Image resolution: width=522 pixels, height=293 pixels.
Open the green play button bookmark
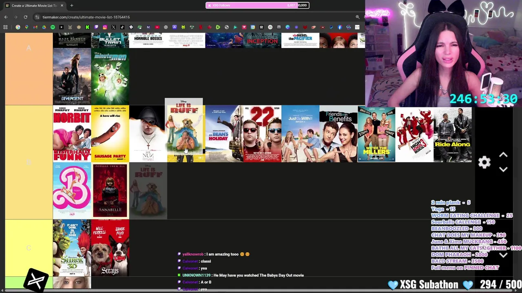coord(218,27)
